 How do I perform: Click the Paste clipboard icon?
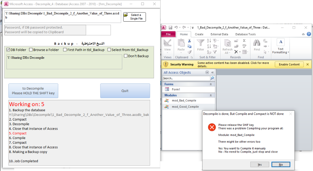[x=181, y=43]
